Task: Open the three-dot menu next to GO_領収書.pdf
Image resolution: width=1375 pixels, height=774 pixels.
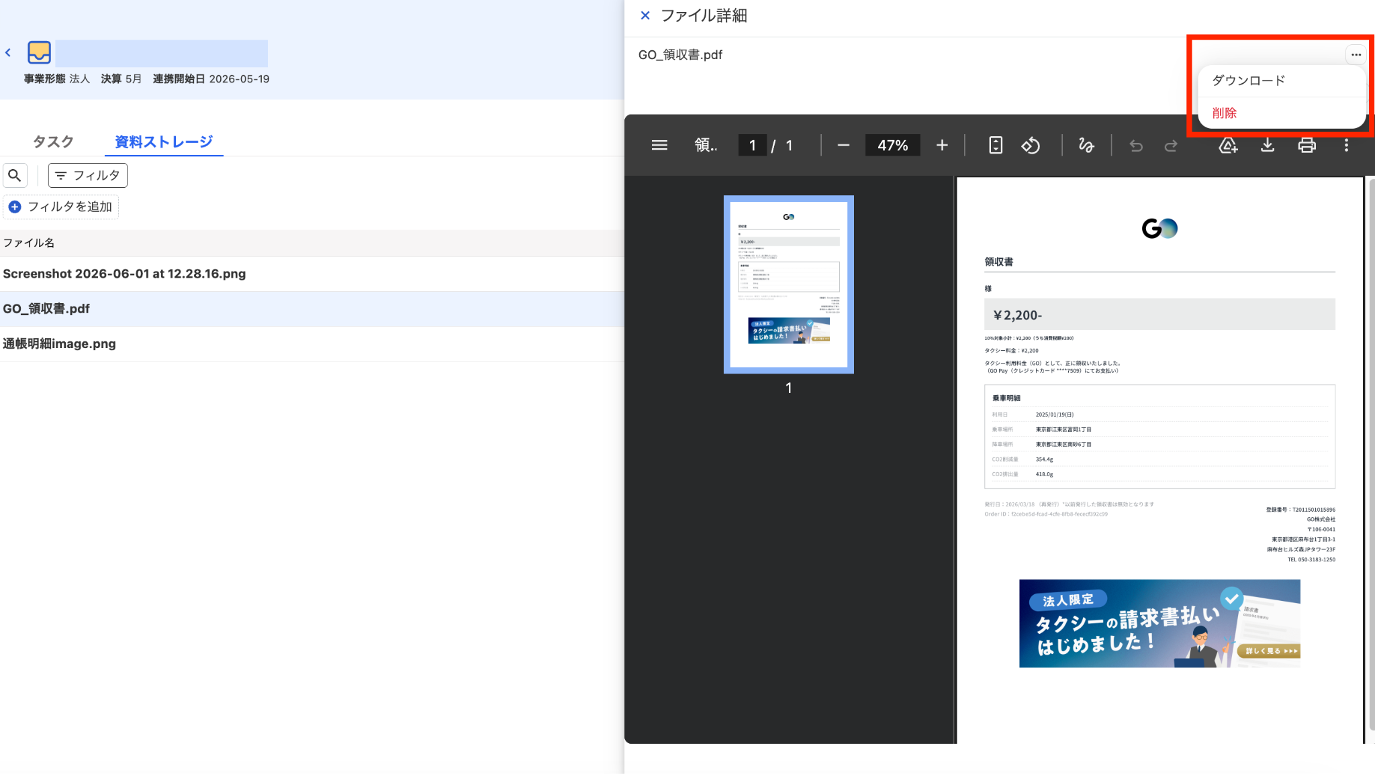Action: tap(1356, 55)
